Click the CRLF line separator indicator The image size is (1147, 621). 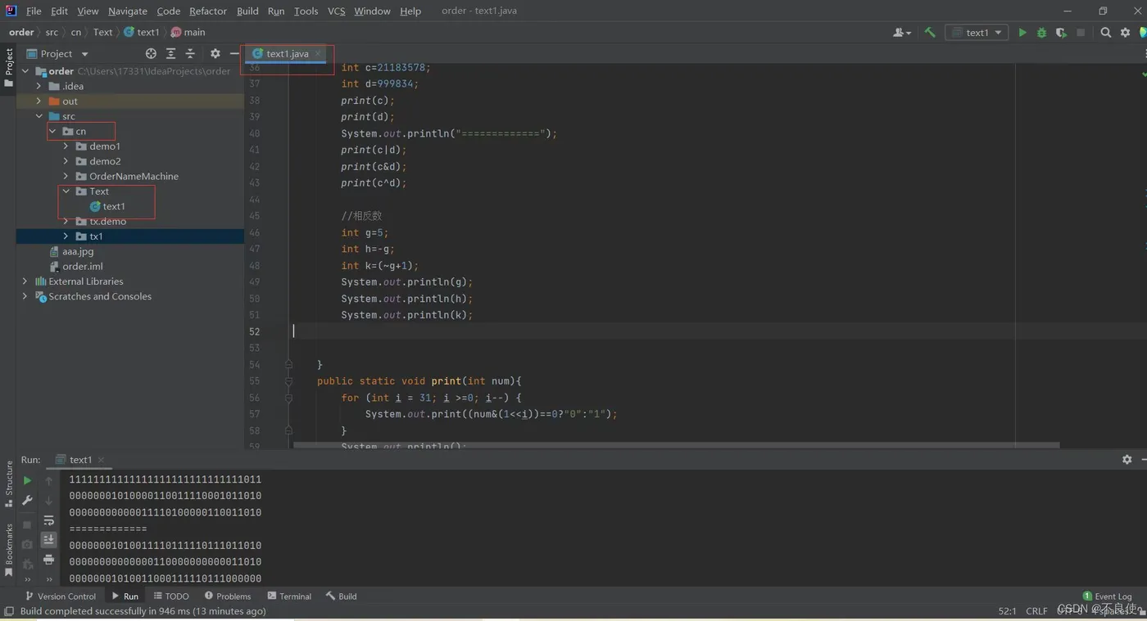click(x=1036, y=611)
